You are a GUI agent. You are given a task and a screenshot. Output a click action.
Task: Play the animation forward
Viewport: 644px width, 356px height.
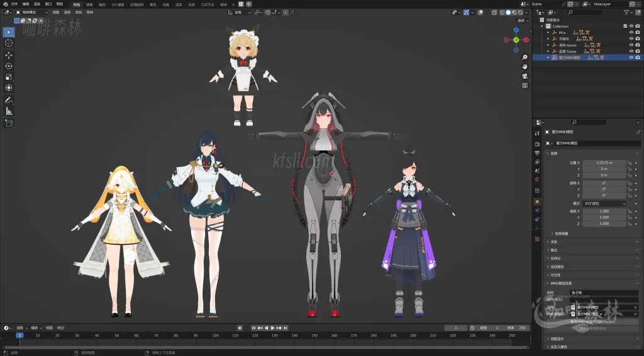tap(272, 328)
